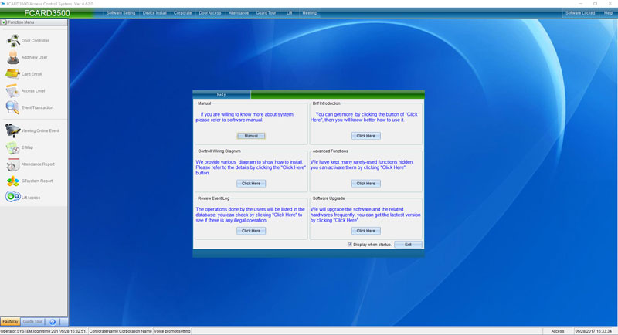Click the Operator:SYSTEM login status text
Viewport: 618px width, 335px height.
pos(43,331)
